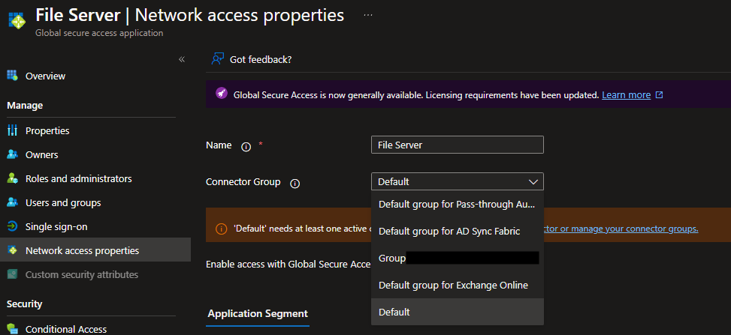
Task: Open Single sign-on settings
Action: coord(56,226)
